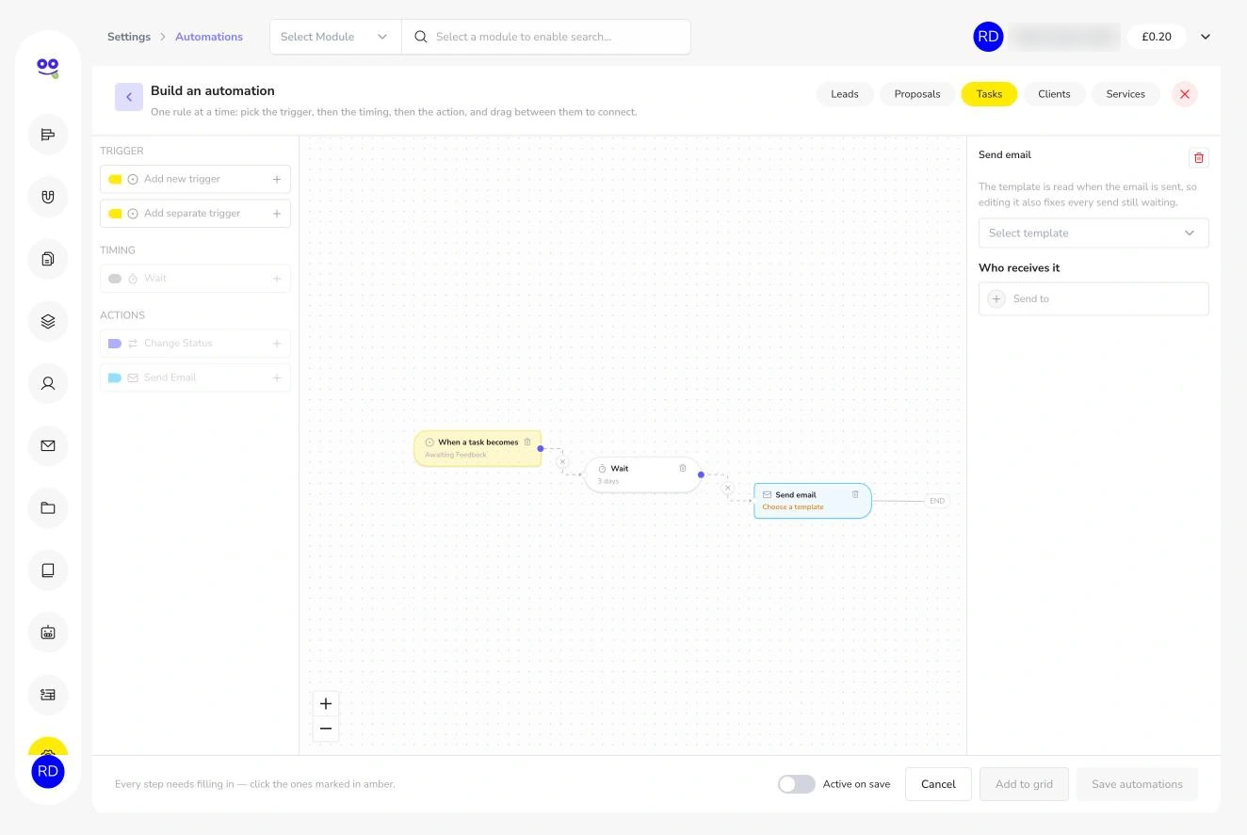The image size is (1247, 835).
Task: Remove the connection between Wait and Send email
Action: click(727, 489)
